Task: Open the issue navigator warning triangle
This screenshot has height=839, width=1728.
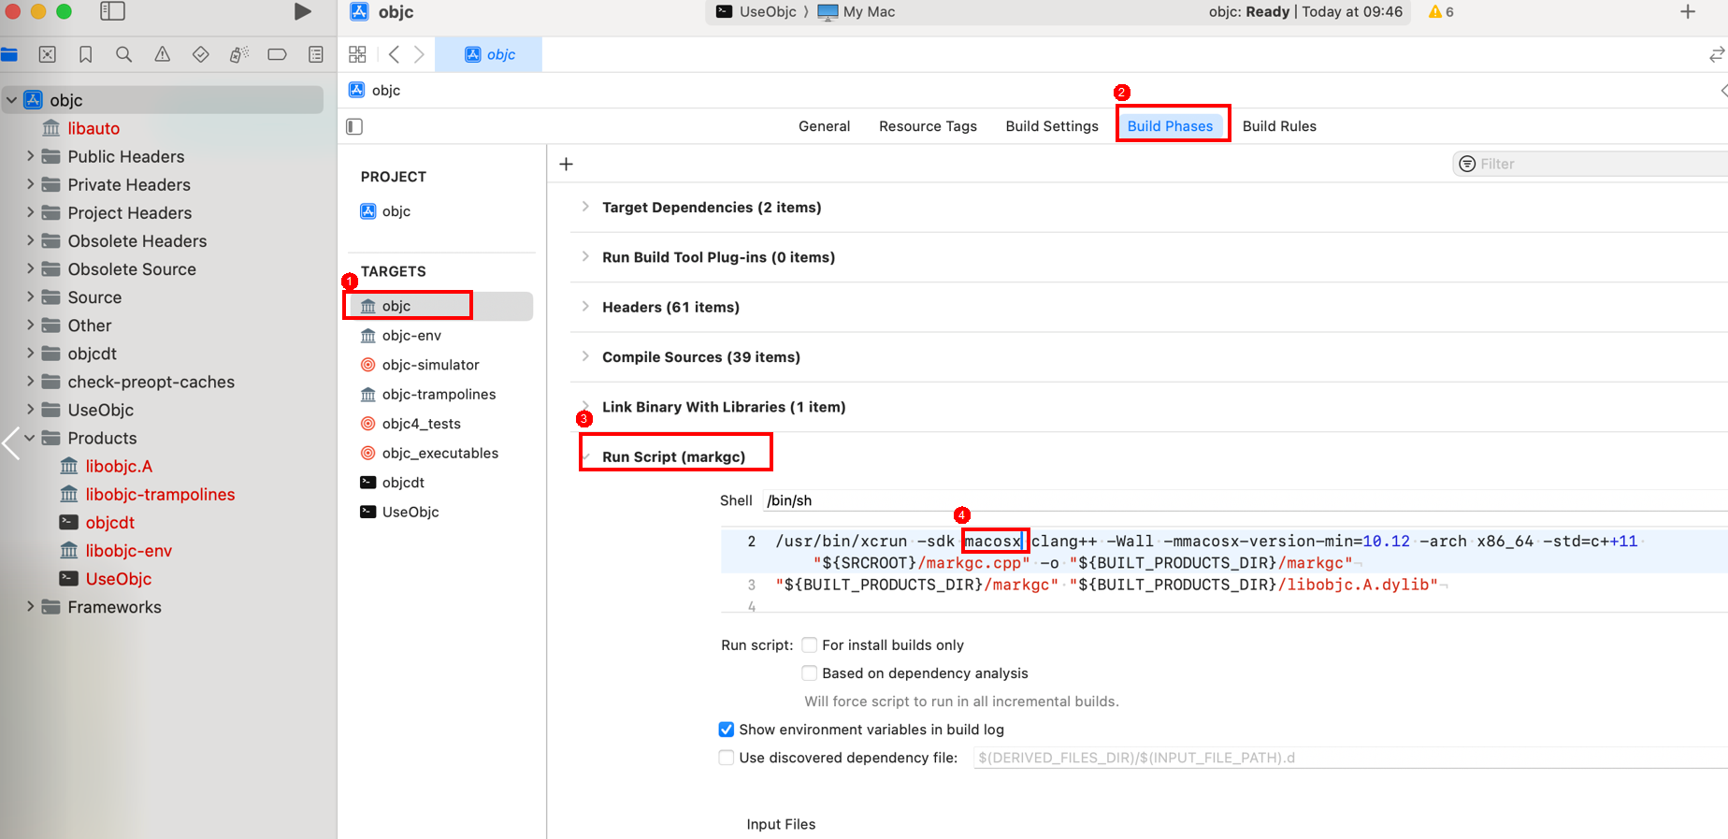Action: click(x=163, y=54)
